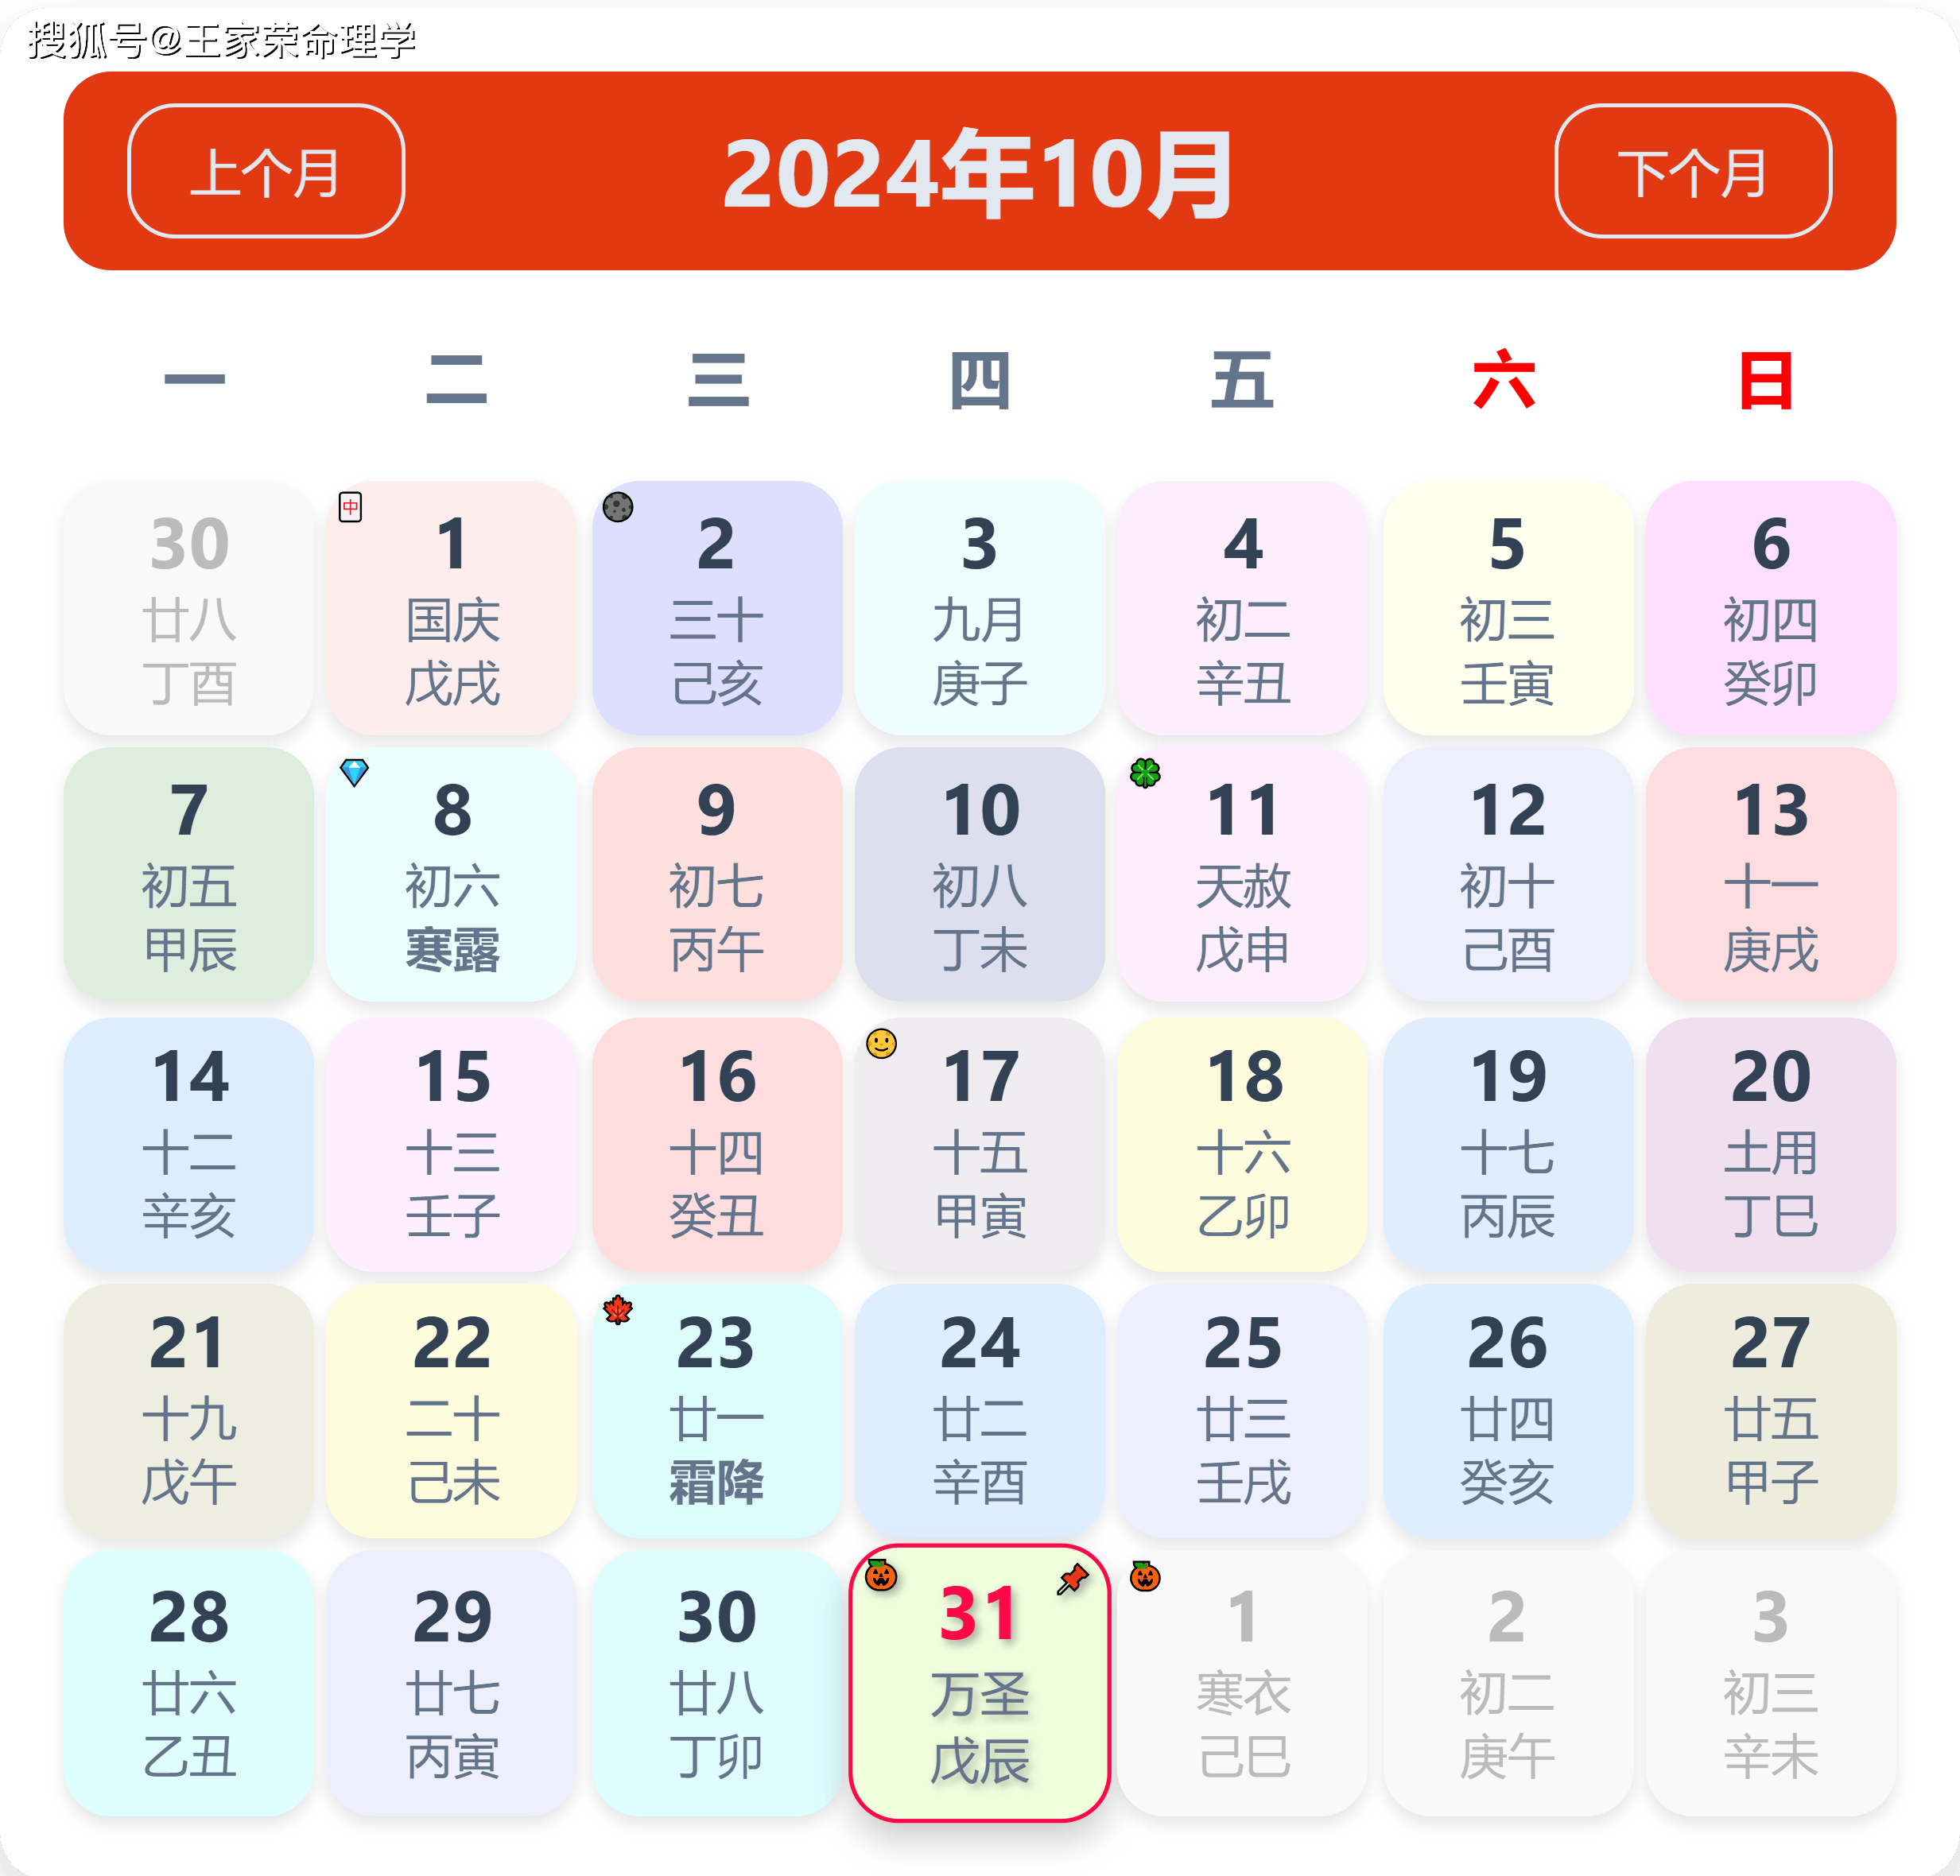Viewport: 1960px width, 1876px height.
Task: Select October 29 廿七 丙寅 cell
Action: [x=452, y=1683]
